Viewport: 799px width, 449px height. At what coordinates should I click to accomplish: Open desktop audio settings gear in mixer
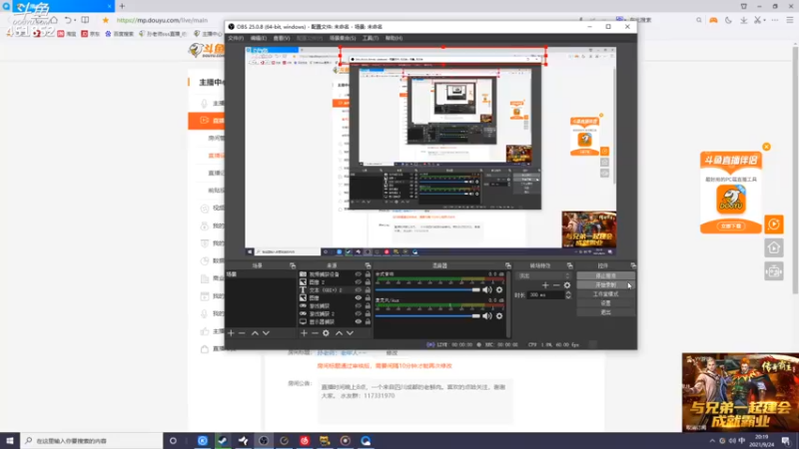click(x=499, y=289)
